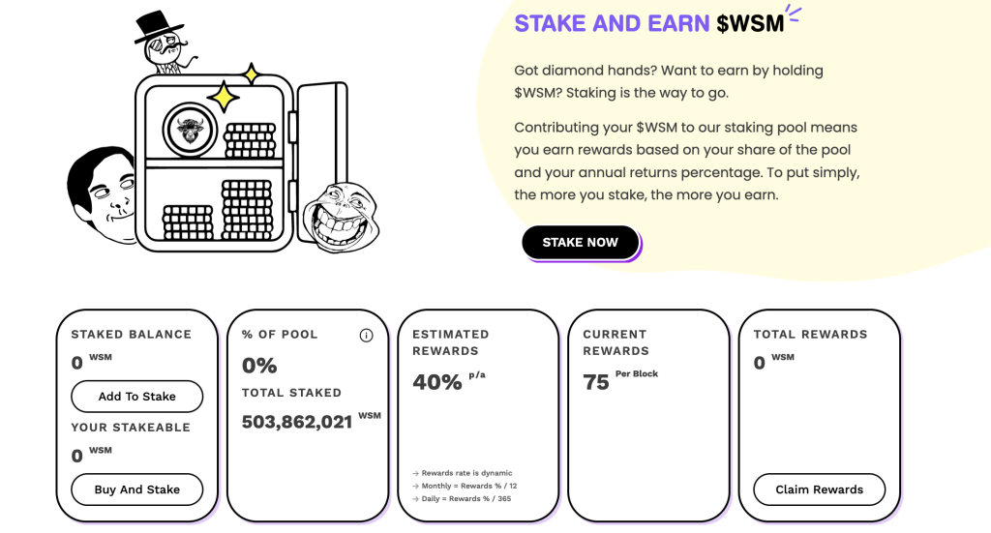Image resolution: width=991 pixels, height=533 pixels.
Task: Click the STAKE NOW button
Action: coord(581,243)
